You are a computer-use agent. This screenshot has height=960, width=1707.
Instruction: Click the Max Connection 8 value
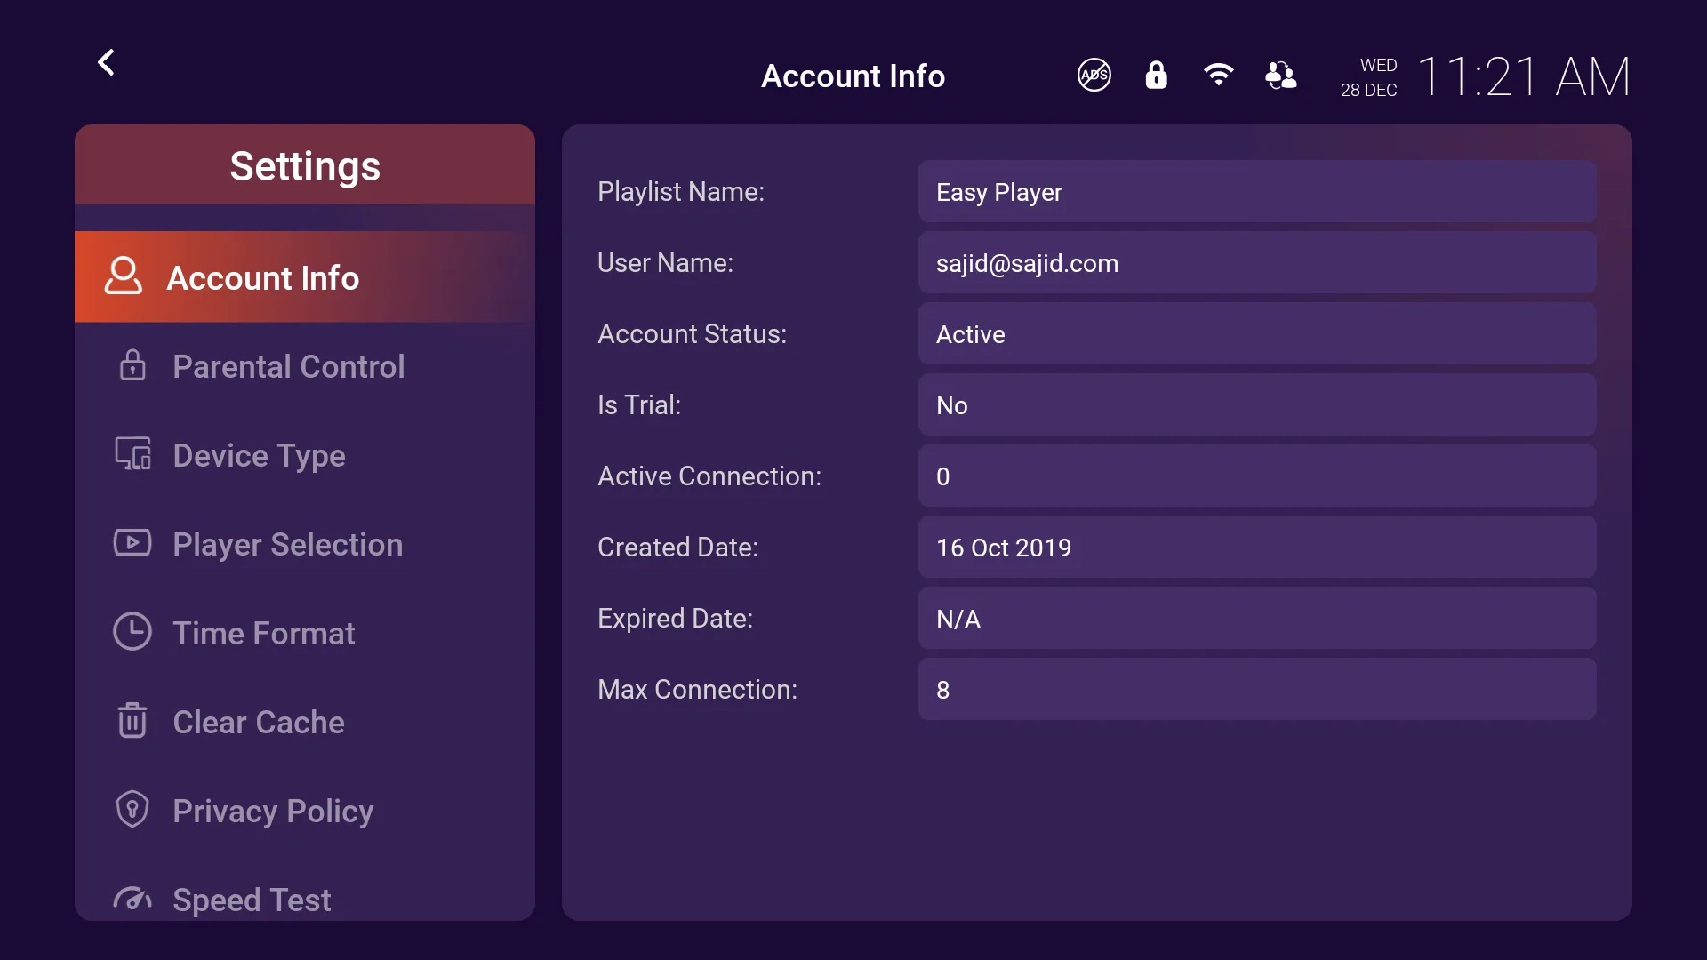(1257, 690)
